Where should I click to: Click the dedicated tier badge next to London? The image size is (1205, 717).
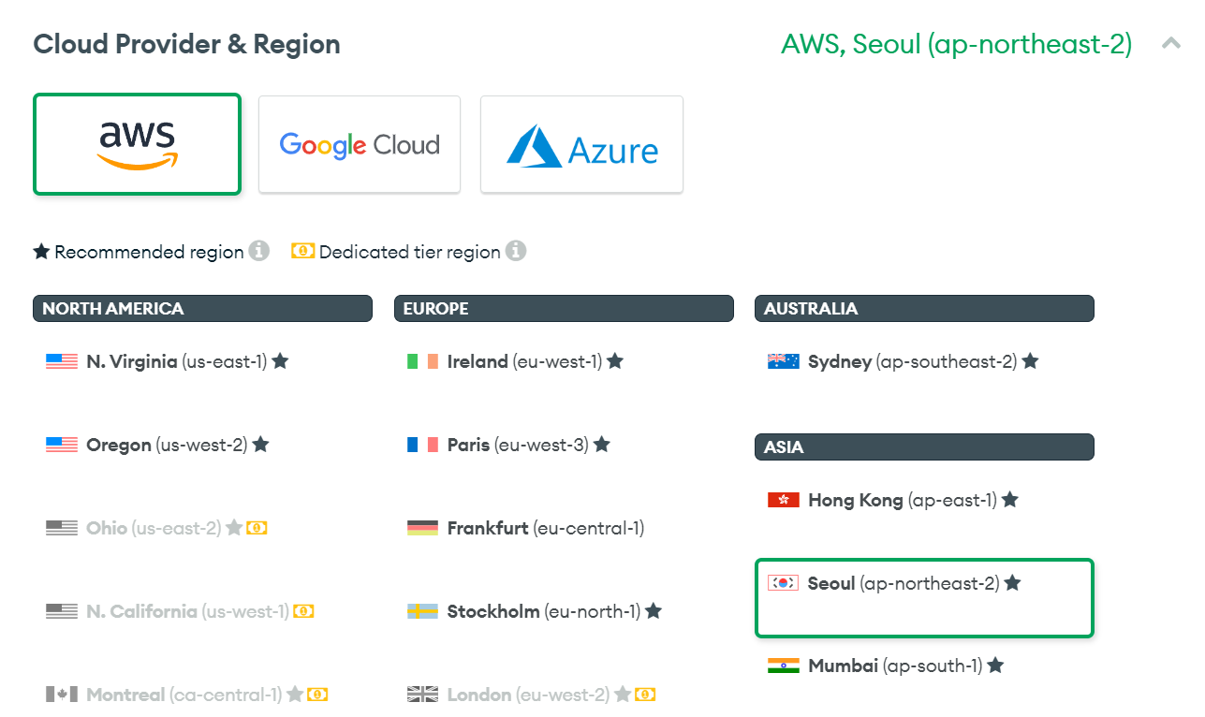pyautogui.click(x=645, y=695)
